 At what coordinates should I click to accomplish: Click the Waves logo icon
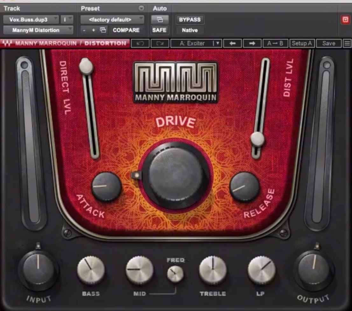tap(7, 43)
